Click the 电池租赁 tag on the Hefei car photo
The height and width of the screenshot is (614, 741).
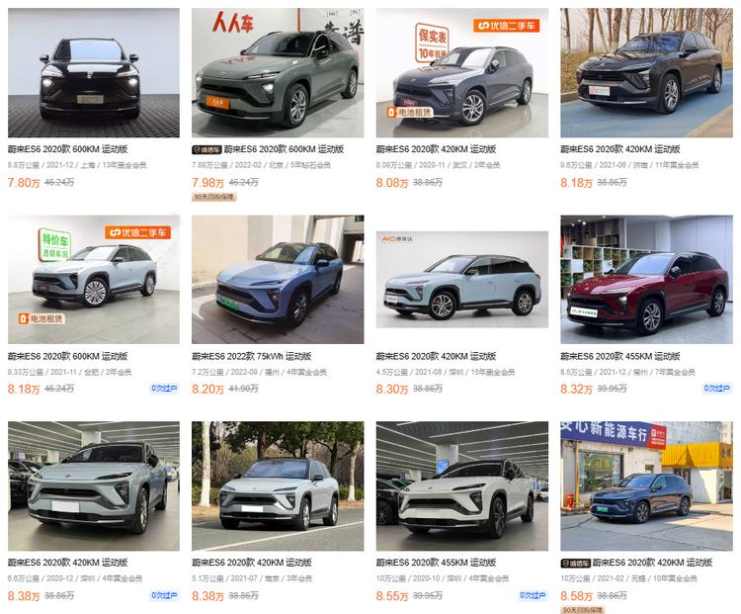pyautogui.click(x=41, y=318)
